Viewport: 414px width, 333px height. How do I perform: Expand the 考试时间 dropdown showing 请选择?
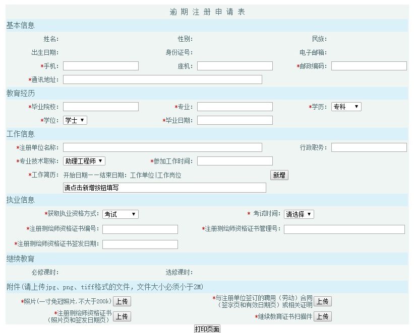(300, 214)
